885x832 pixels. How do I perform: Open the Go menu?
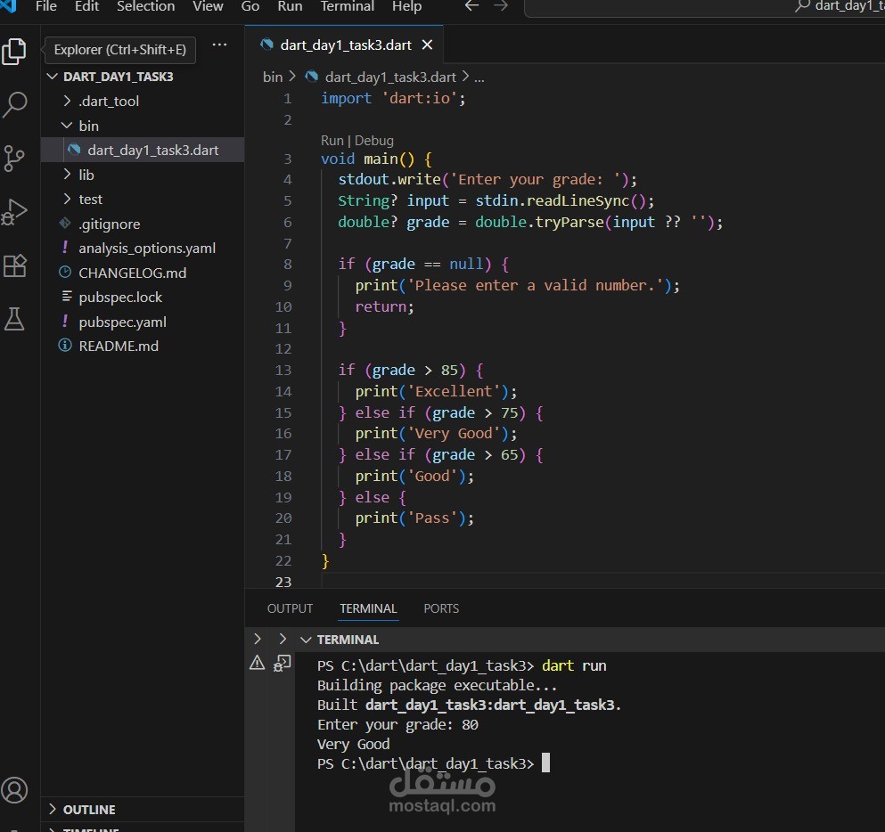[x=250, y=6]
